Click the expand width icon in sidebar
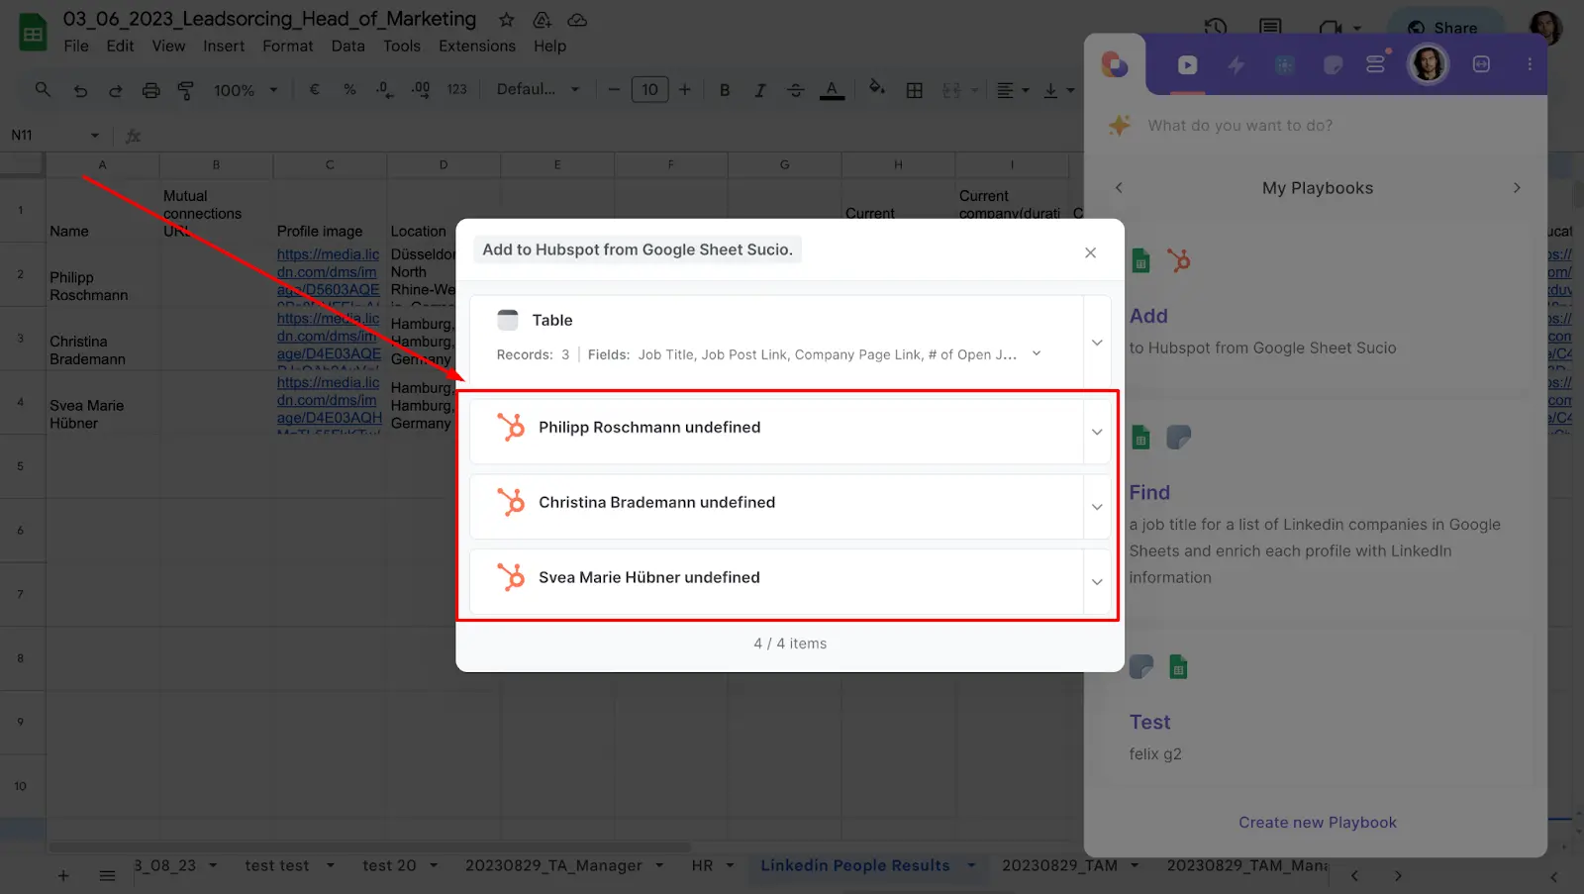Viewport: 1584px width, 894px height. pyautogui.click(x=1481, y=64)
